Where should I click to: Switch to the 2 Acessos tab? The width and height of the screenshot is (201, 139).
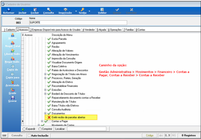(x=23, y=30)
